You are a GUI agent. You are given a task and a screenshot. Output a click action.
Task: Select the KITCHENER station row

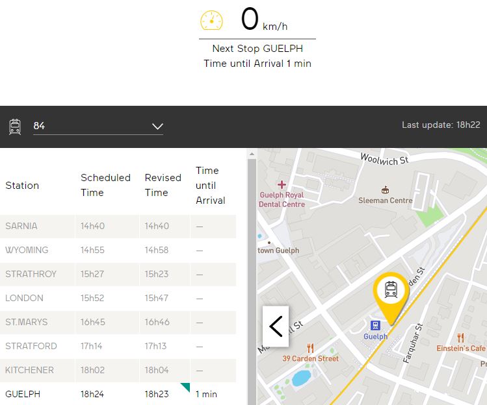(x=117, y=370)
